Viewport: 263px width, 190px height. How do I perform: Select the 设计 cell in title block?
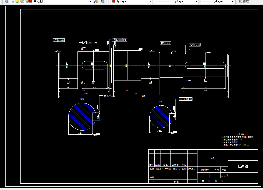[x=152, y=169]
